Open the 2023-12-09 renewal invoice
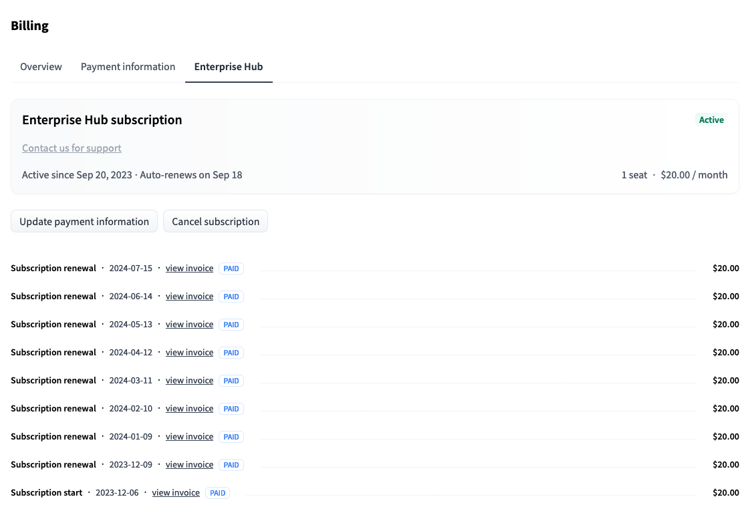 click(189, 465)
